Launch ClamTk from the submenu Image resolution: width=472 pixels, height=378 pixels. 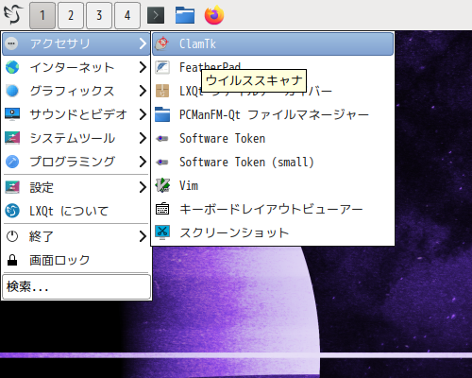tap(273, 43)
